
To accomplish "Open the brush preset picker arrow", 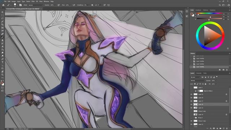I will pyautogui.click(x=17, y=5).
